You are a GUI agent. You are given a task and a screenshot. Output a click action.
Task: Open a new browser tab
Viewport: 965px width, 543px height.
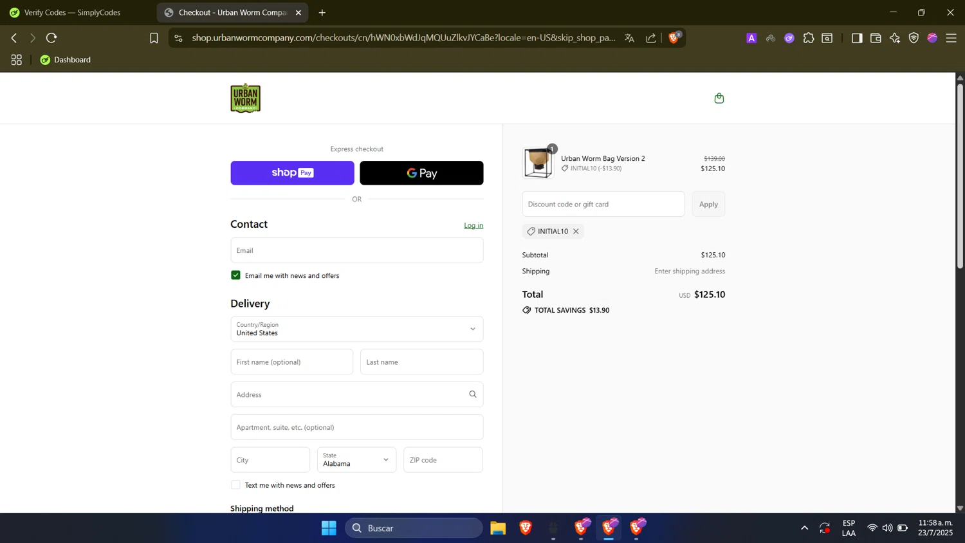point(322,13)
